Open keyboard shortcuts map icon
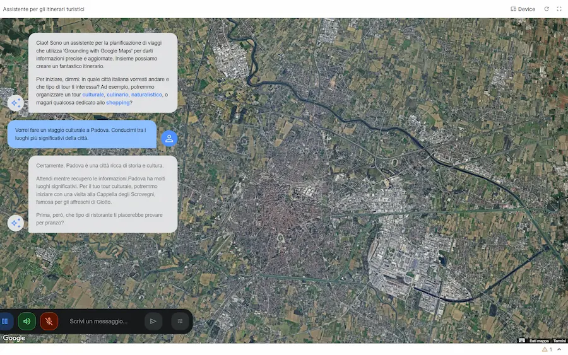 522,340
